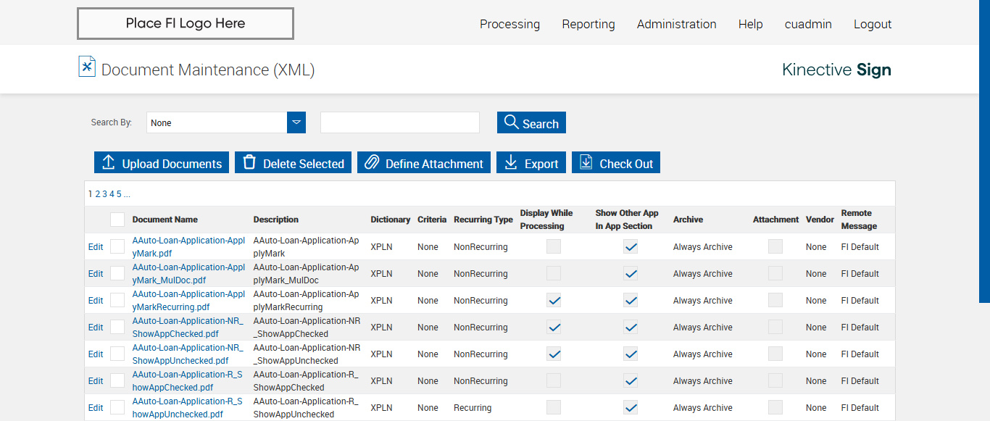This screenshot has height=421, width=990.
Task: Open the Help menu
Action: coord(750,24)
